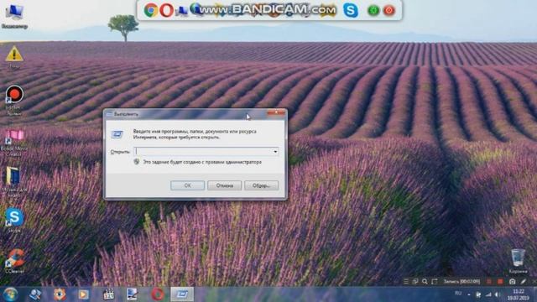Open the Skype desktop shortcut
The height and width of the screenshot is (302, 537).
tap(14, 220)
